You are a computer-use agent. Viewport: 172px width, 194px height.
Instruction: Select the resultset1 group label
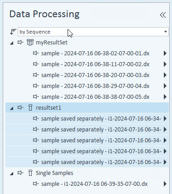click(x=49, y=108)
